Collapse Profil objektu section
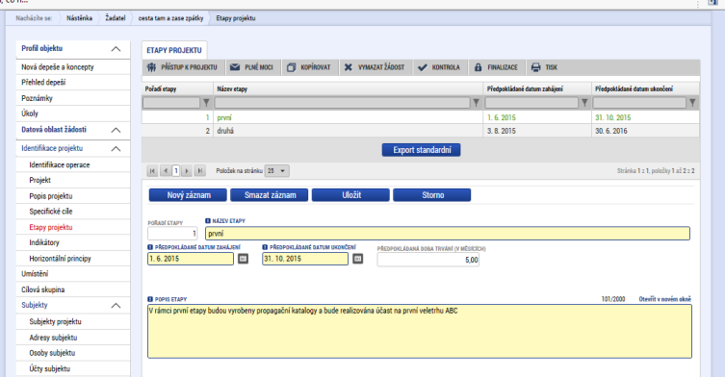Screen dimensions: 725x377 (x=117, y=49)
